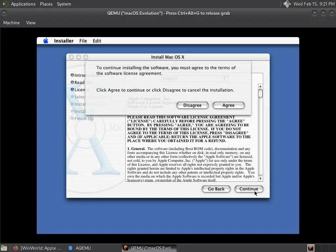Viewport: 336px width, 252px height.
Task: Select the Finish Up step
Action: [82, 118]
